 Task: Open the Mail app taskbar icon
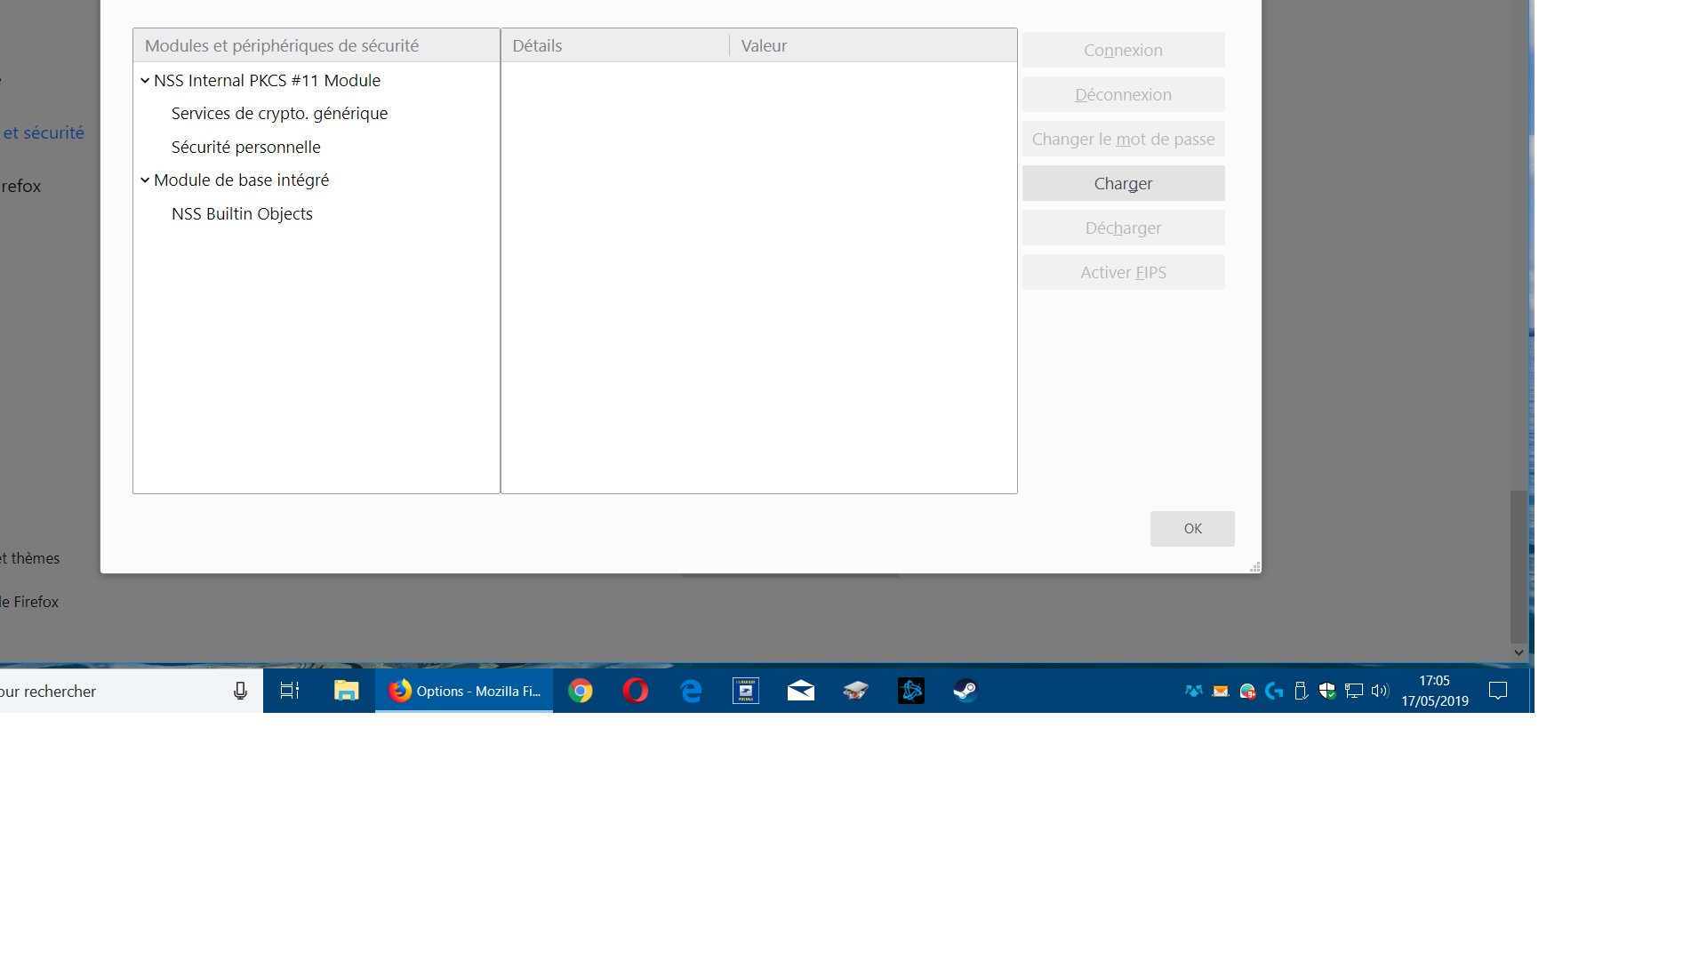(x=800, y=691)
